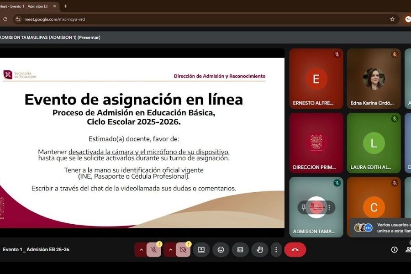The height and width of the screenshot is (274, 411).
Task: Raise your hand in the meeting
Action: [259, 250]
